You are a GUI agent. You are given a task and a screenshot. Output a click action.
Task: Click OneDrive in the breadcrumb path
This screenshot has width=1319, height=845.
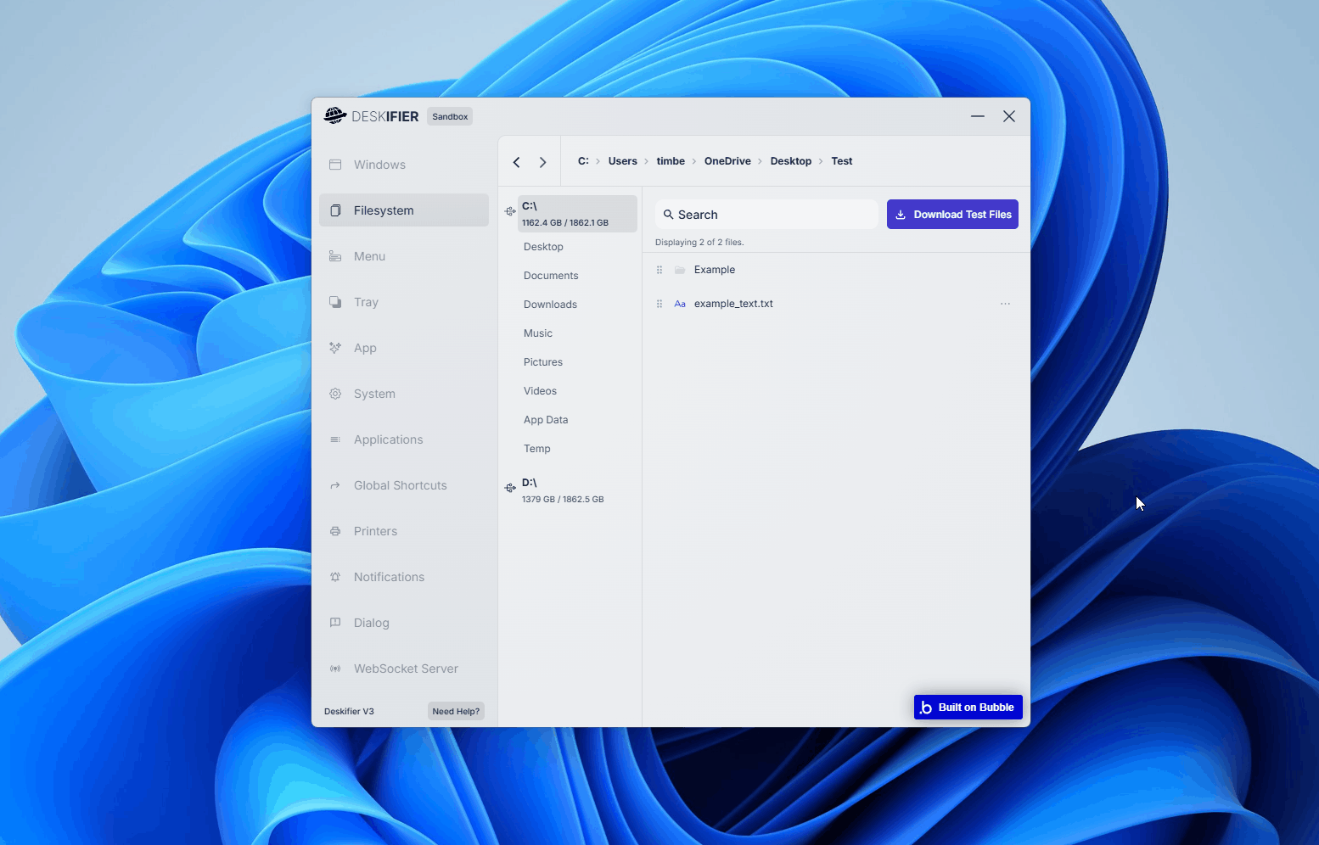tap(727, 161)
